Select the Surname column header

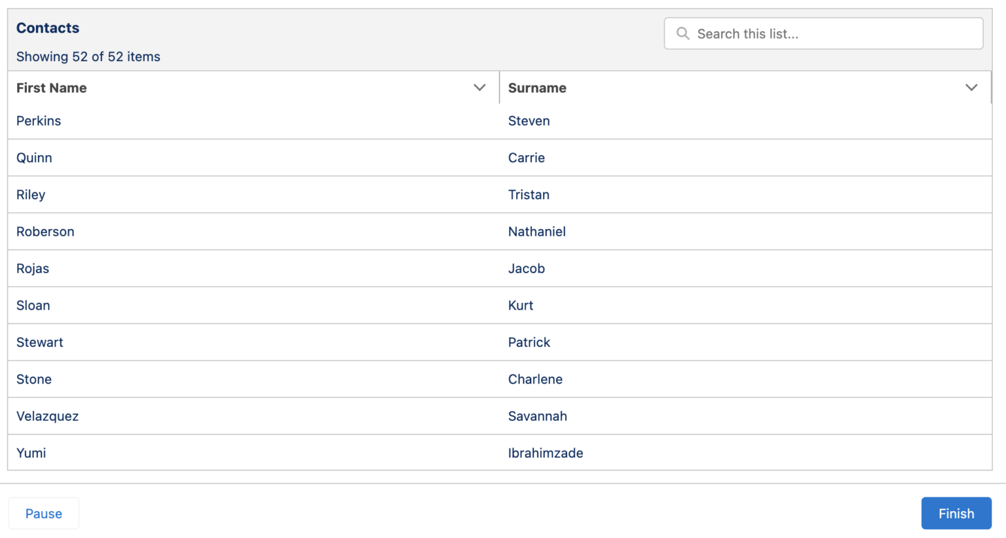click(537, 88)
